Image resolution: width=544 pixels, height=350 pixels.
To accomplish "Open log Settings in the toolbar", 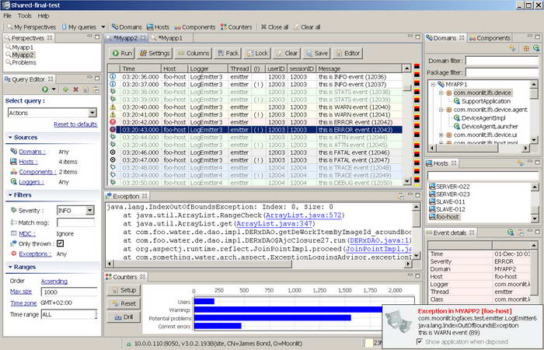I will [154, 53].
